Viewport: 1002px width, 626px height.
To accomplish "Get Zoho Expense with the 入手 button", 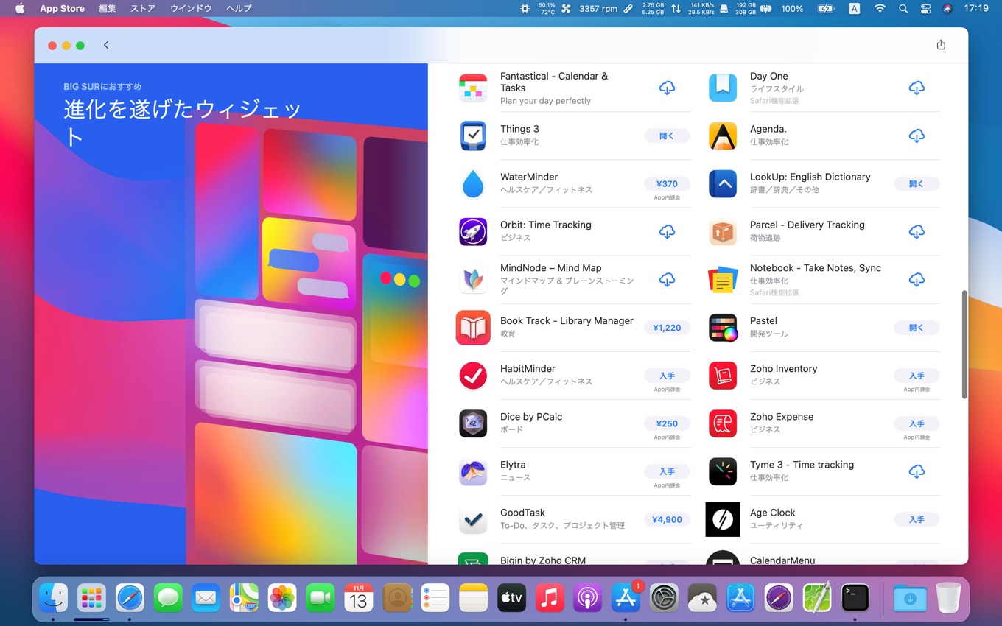I will 917,423.
